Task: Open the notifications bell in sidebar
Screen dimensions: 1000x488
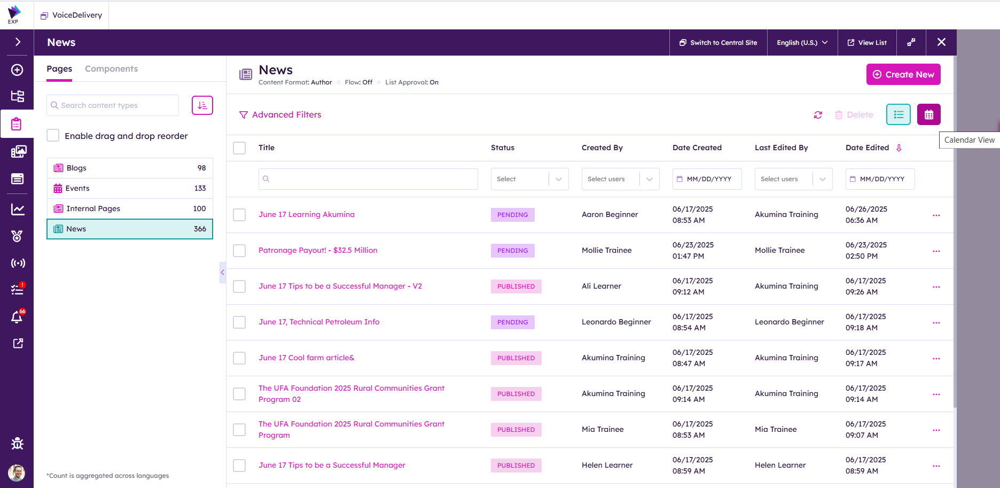Action: (17, 317)
